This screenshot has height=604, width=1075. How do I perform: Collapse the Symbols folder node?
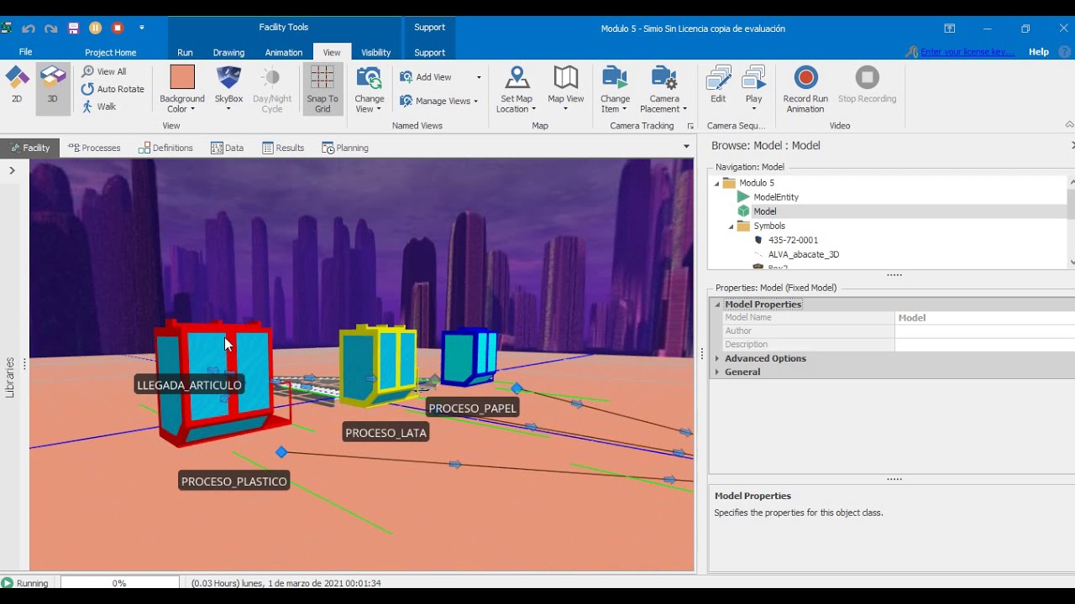pos(731,226)
